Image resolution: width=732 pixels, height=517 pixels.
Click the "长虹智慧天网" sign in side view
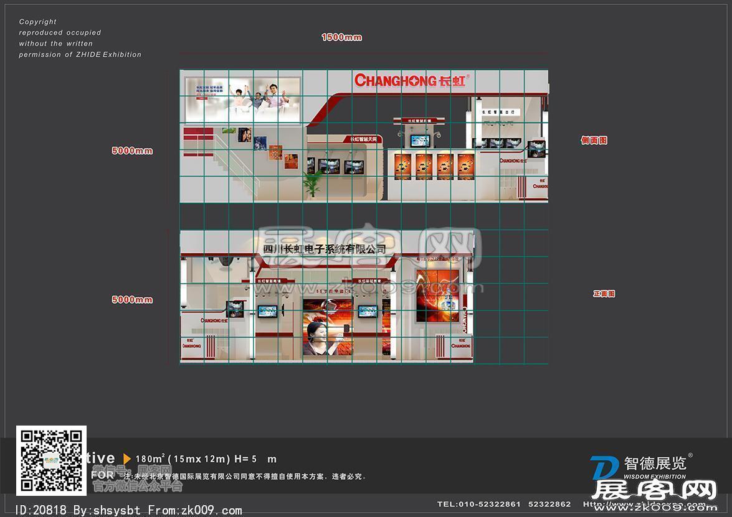(363, 139)
